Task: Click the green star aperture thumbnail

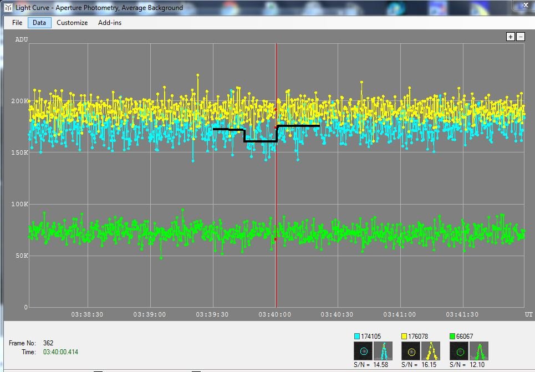Action: [459, 350]
